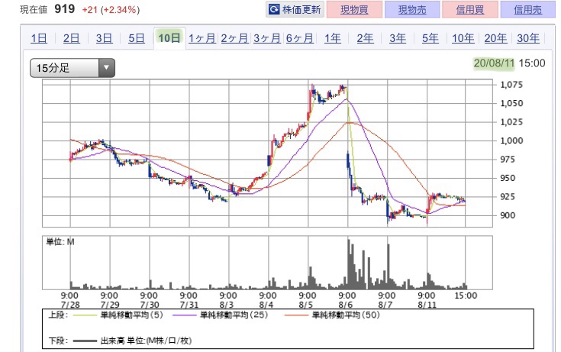
Task: Click the green line swatch for average 5
Action: tap(85, 315)
